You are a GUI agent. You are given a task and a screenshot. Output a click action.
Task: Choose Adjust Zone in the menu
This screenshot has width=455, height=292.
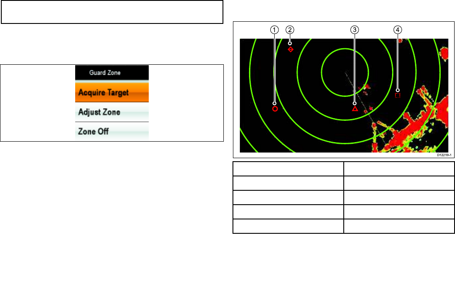point(112,112)
